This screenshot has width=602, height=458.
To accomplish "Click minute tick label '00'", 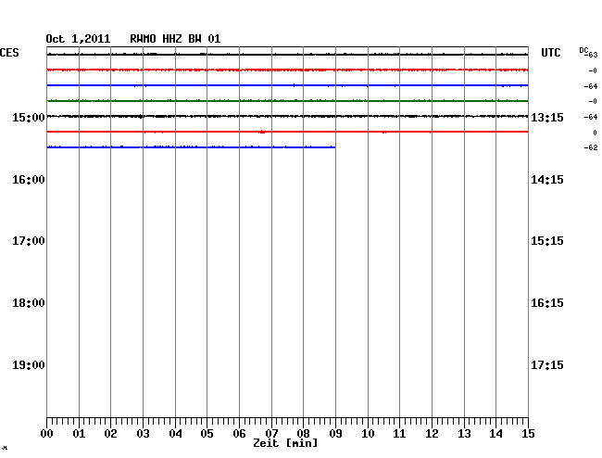I will (x=47, y=434).
